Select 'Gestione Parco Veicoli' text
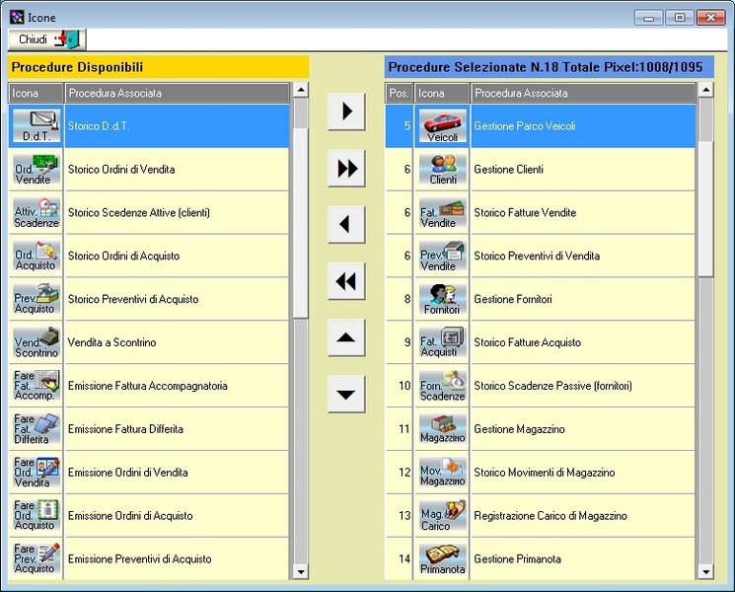 click(x=525, y=126)
